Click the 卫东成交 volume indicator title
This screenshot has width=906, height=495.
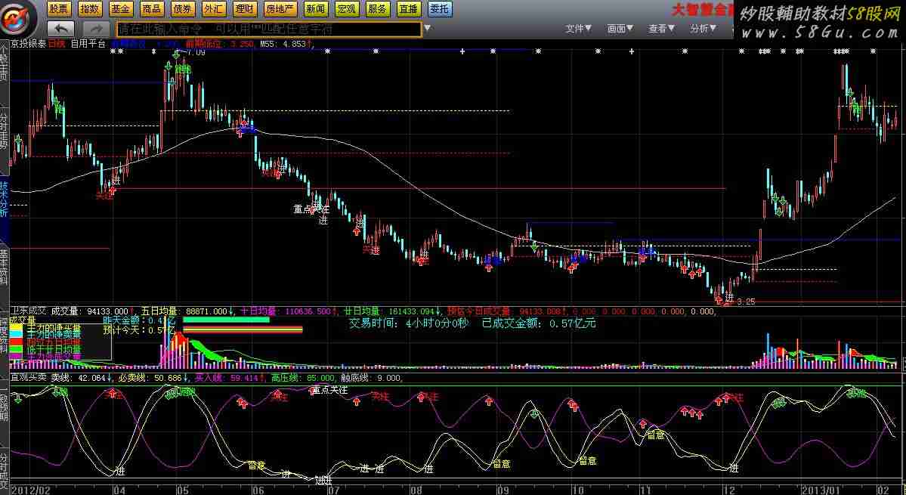(x=29, y=312)
